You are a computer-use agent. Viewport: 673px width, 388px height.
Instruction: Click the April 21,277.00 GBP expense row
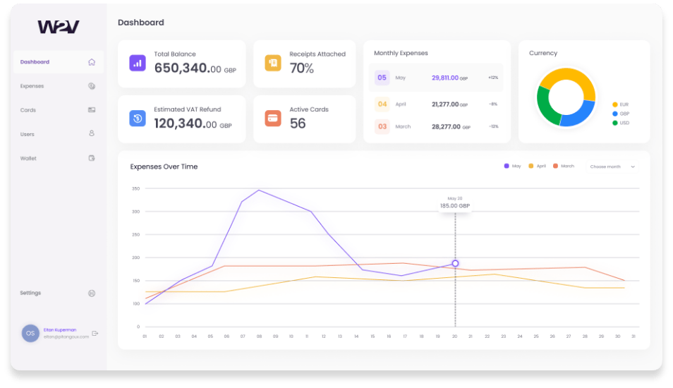coord(436,104)
